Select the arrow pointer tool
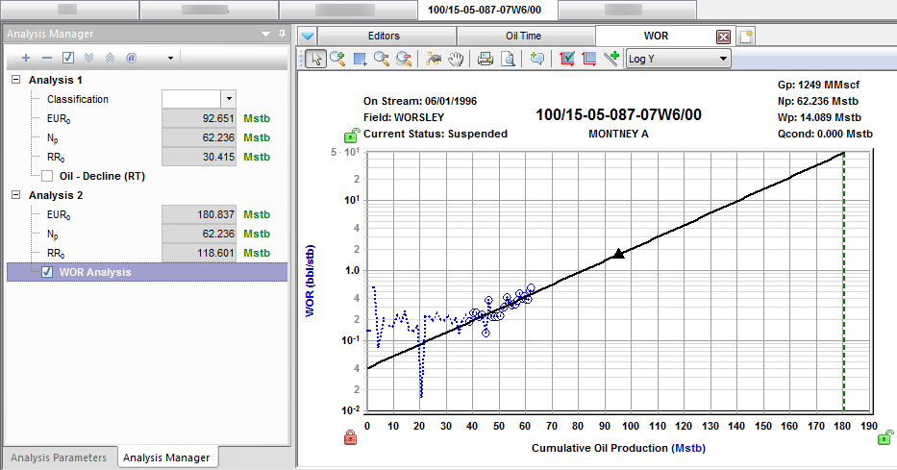This screenshot has width=897, height=470. click(x=316, y=59)
